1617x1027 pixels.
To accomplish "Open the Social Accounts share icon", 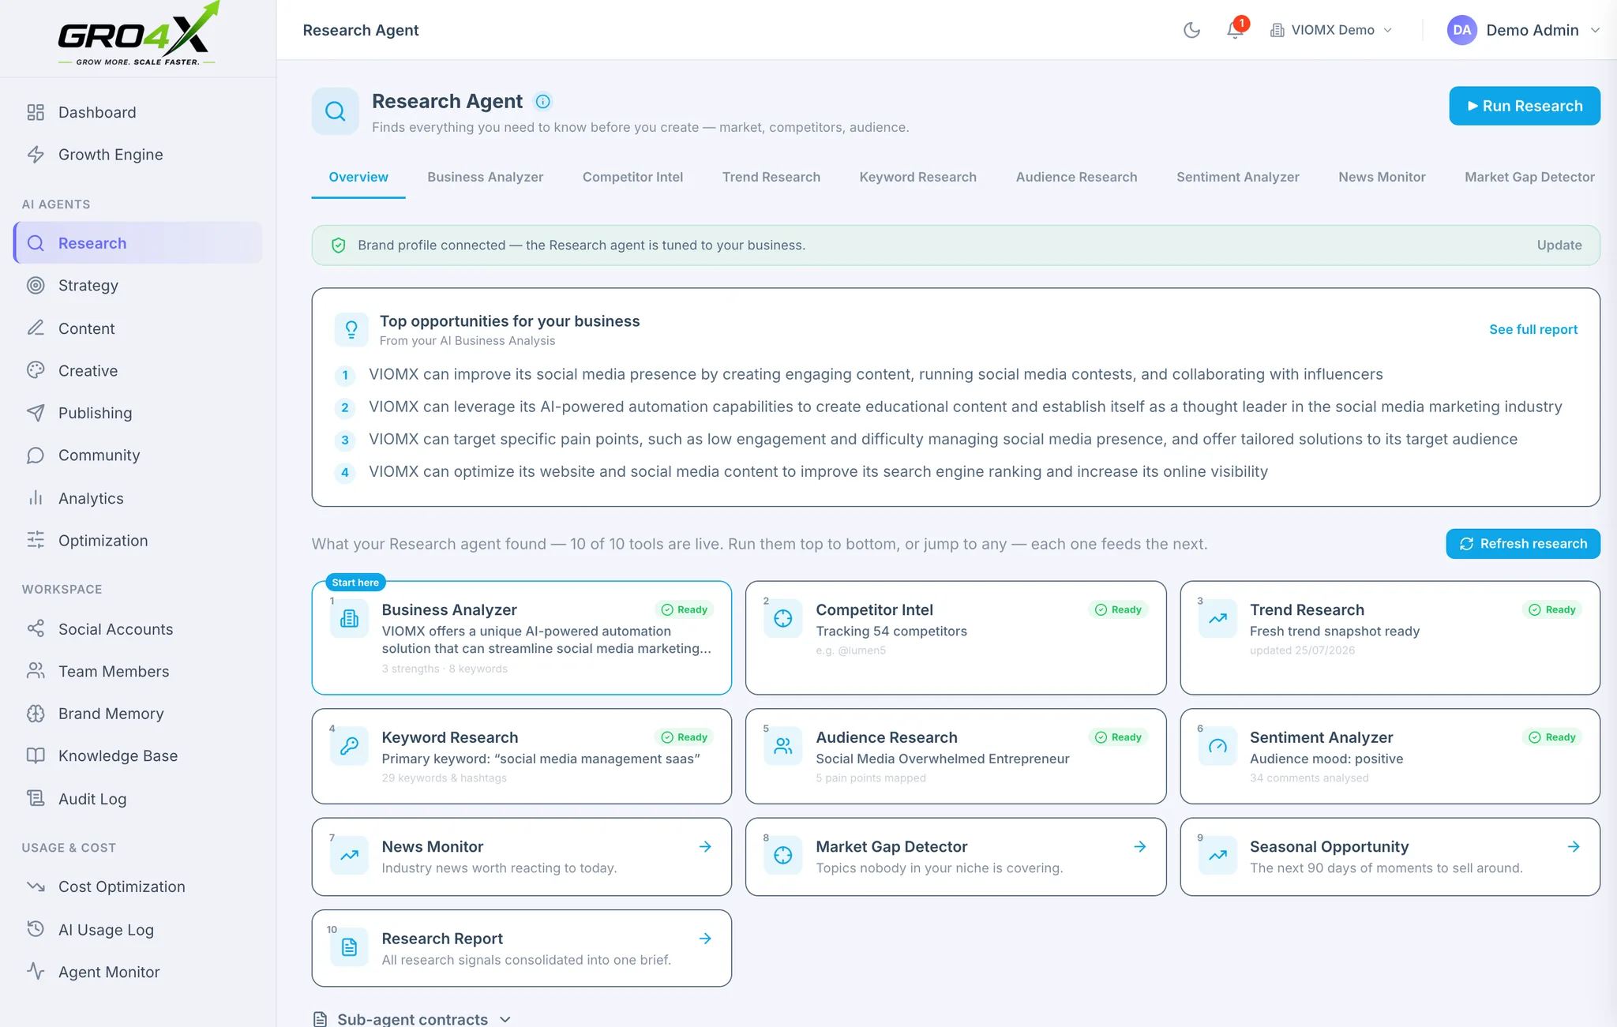I will coord(36,629).
